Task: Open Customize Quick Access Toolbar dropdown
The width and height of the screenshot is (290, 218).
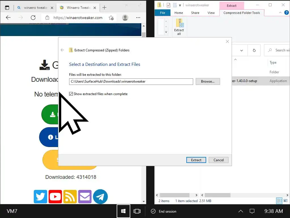Action: 180,5
